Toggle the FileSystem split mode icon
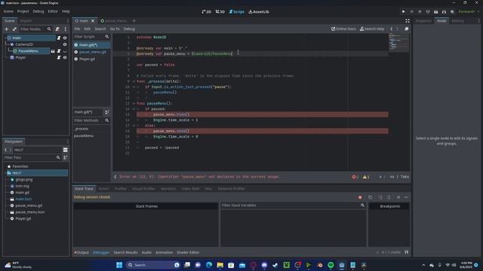 tap(66, 150)
